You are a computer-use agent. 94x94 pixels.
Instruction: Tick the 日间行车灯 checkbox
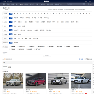tap(18, 47)
